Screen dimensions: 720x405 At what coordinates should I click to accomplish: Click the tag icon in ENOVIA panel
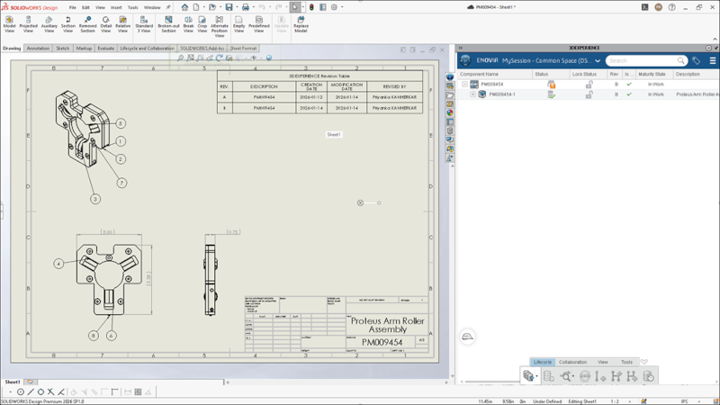696,61
